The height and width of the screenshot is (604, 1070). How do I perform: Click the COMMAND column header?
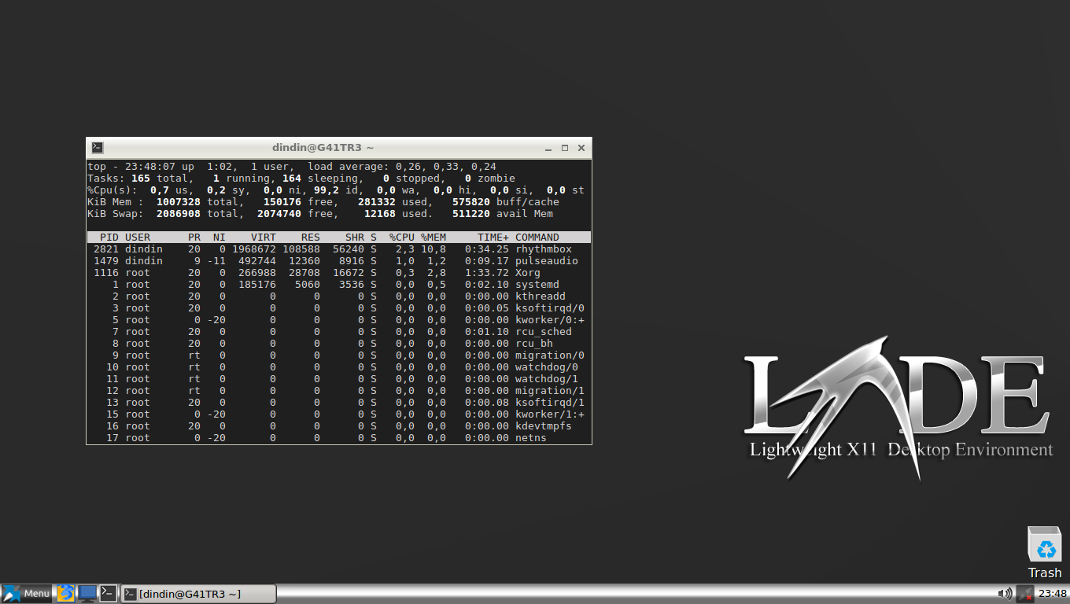[x=537, y=238]
